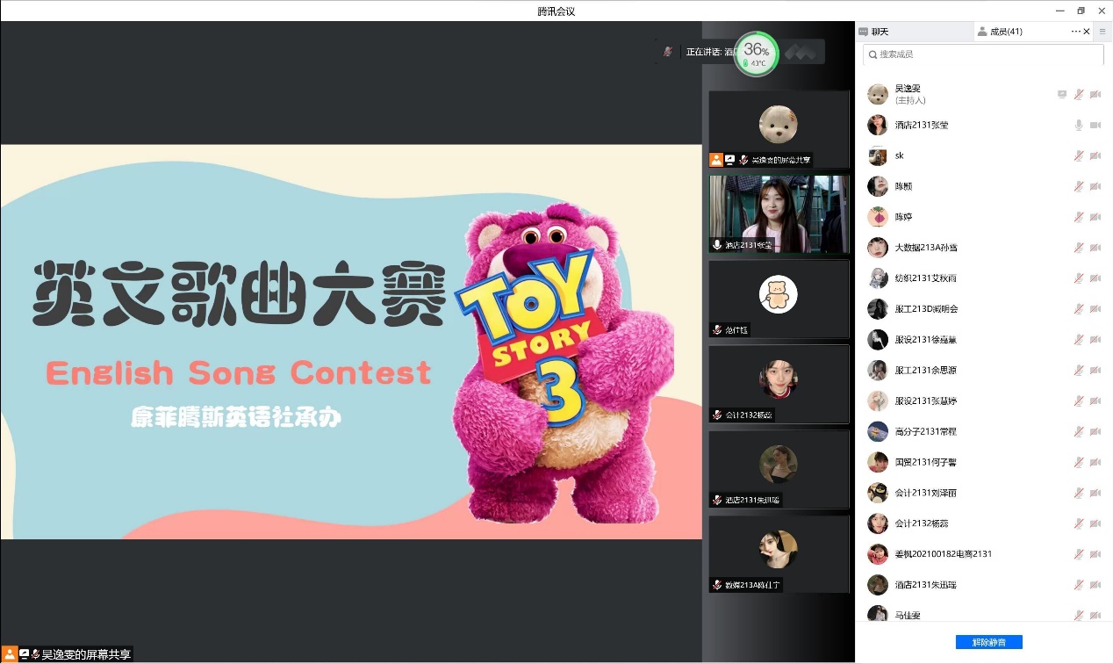Switch to the 聊天 chat tab
Image resolution: width=1113 pixels, height=664 pixels.
pyautogui.click(x=880, y=32)
